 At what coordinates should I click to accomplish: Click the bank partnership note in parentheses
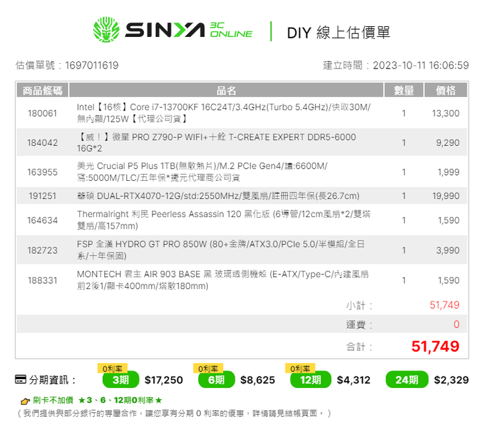pyautogui.click(x=174, y=414)
